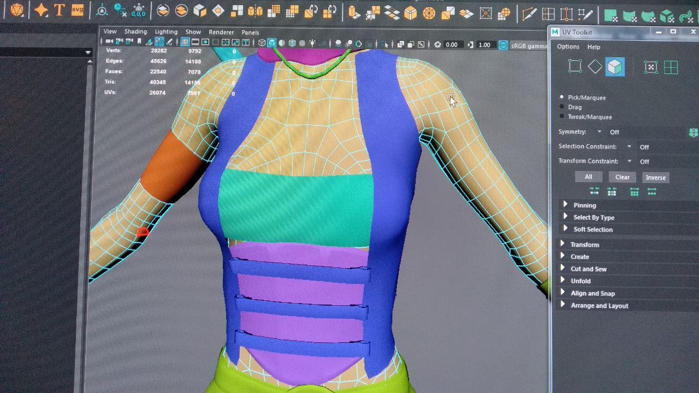The image size is (699, 393).
Task: Click the Freeze Transformations snowflake icon
Action: 139,10
